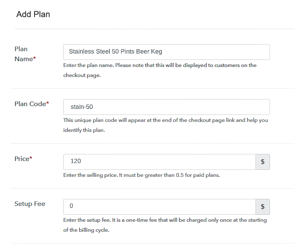Click the 'Price' label
302x248 pixels.
pyautogui.click(x=22, y=159)
